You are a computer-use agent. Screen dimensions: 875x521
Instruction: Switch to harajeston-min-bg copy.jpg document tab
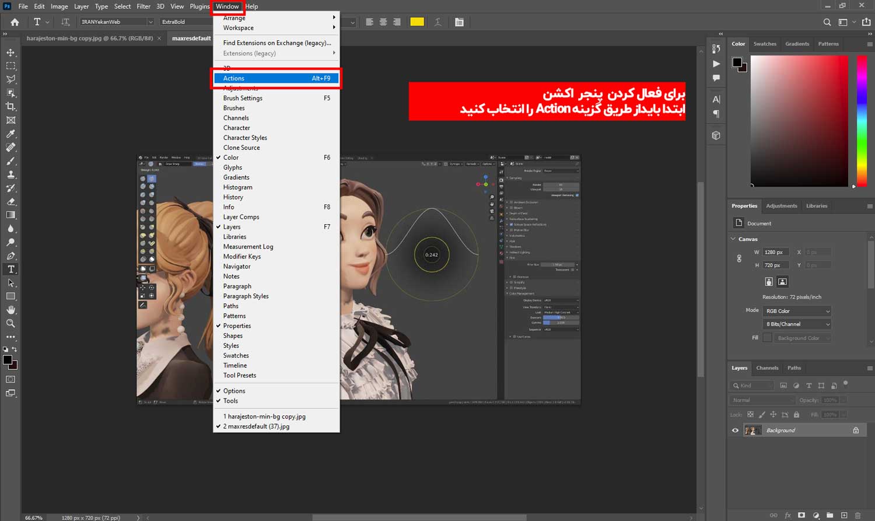(x=90, y=39)
